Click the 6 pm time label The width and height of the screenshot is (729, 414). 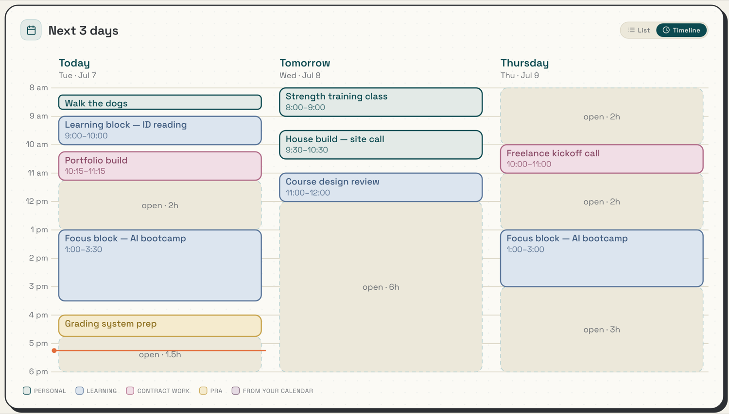(x=38, y=372)
